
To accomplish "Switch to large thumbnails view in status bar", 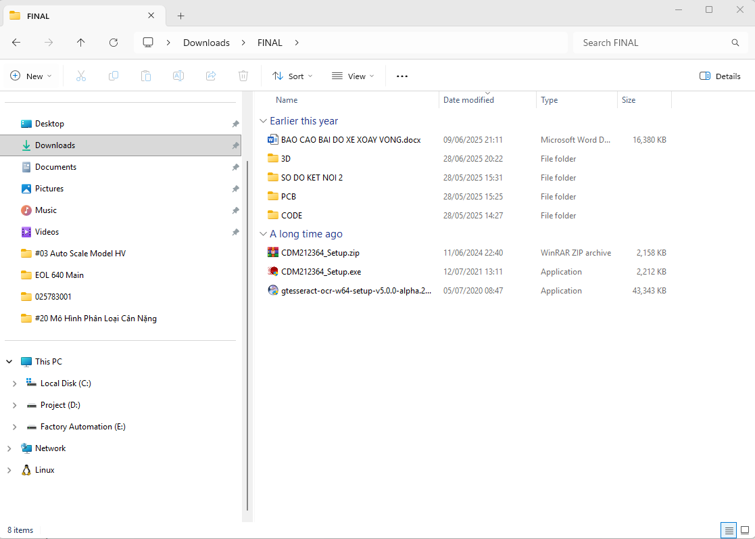I will (744, 530).
